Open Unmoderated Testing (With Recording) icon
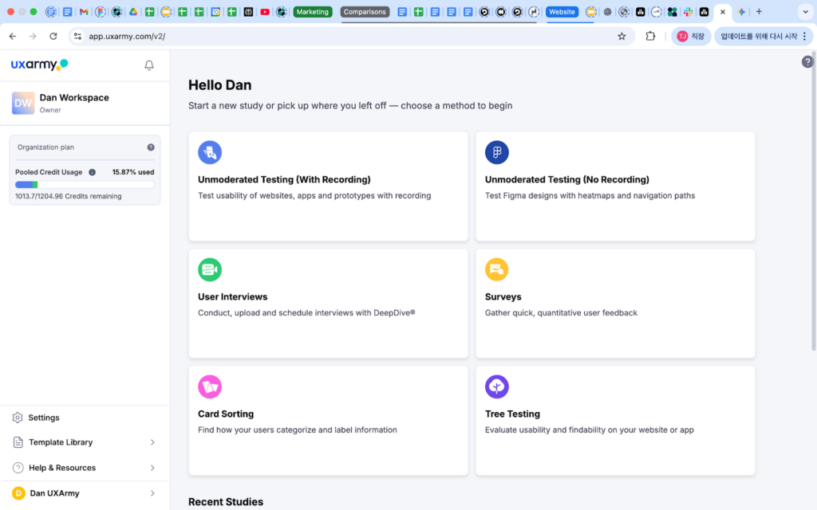Image resolution: width=817 pixels, height=510 pixels. (x=210, y=151)
